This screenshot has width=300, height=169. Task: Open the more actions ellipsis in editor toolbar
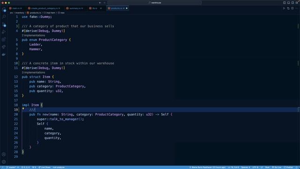[x=297, y=8]
